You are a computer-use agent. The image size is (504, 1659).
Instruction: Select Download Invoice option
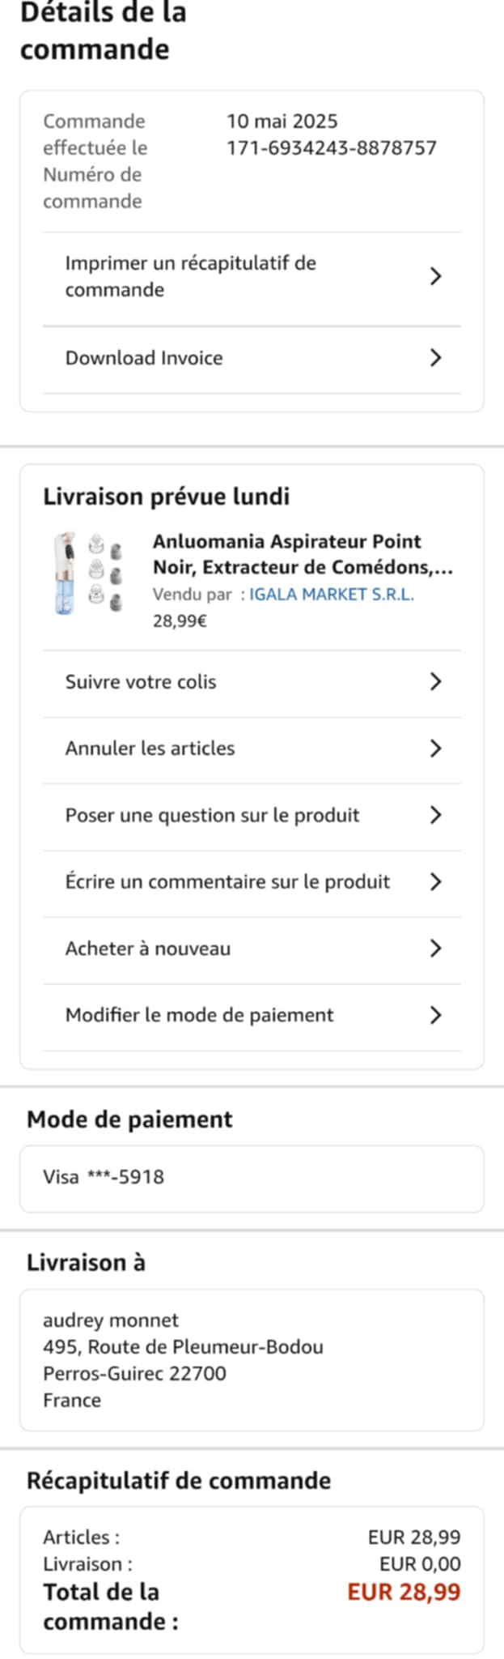pyautogui.click(x=144, y=358)
